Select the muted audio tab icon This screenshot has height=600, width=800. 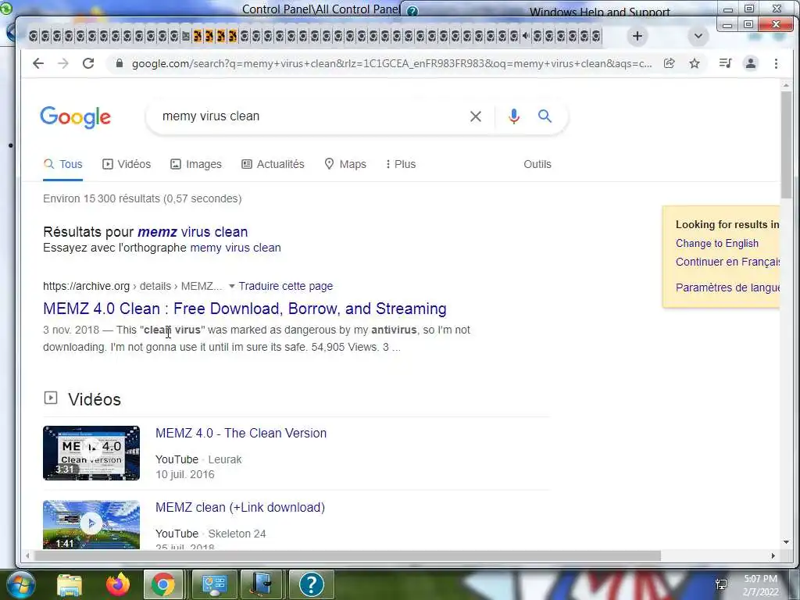click(526, 36)
